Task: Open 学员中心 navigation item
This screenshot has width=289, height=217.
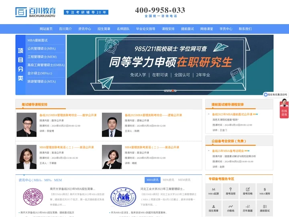Action: [226, 29]
